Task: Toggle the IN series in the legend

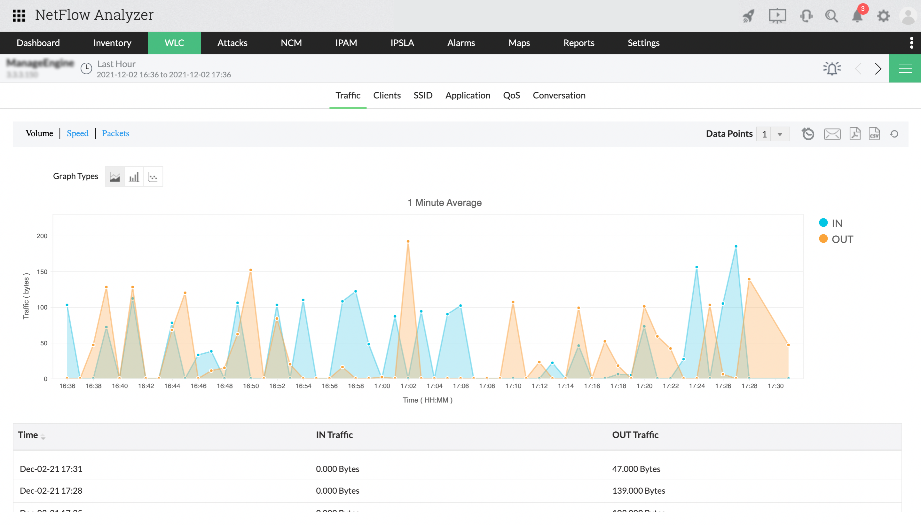Action: point(837,223)
